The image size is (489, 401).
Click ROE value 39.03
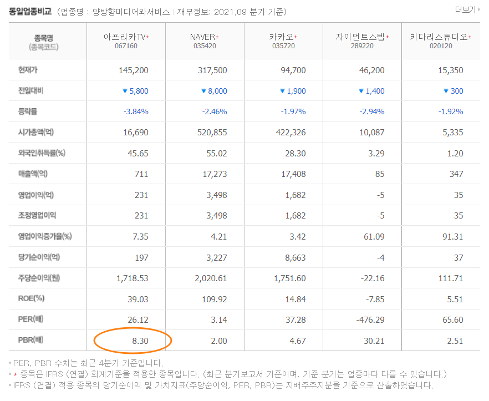pos(138,300)
